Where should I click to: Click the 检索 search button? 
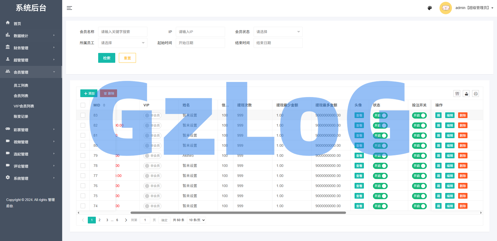[106, 58]
